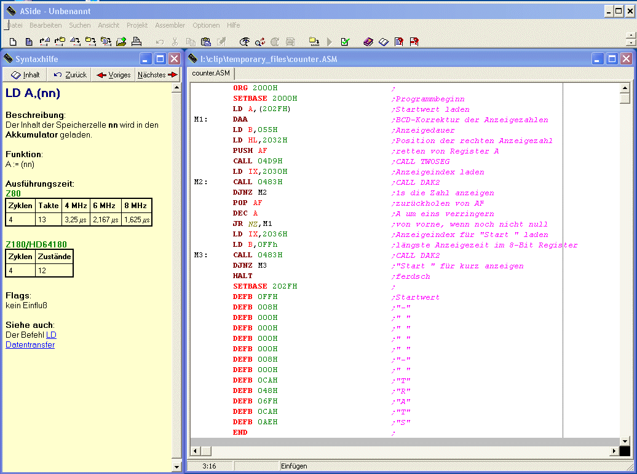637x474 pixels.
Task: Open the Datei menu
Action: (15, 25)
